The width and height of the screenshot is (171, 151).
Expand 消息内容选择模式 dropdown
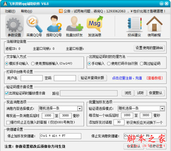pos(80,109)
